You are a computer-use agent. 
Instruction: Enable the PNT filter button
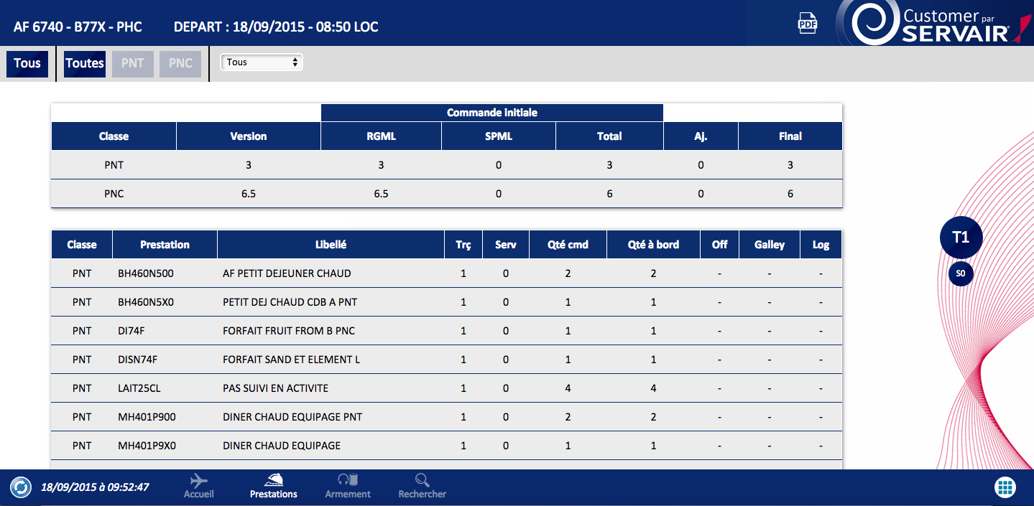coord(133,63)
